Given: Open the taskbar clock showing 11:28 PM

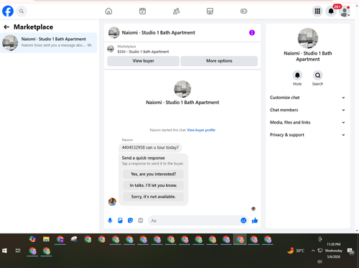Looking at the screenshot, I should point(334,251).
